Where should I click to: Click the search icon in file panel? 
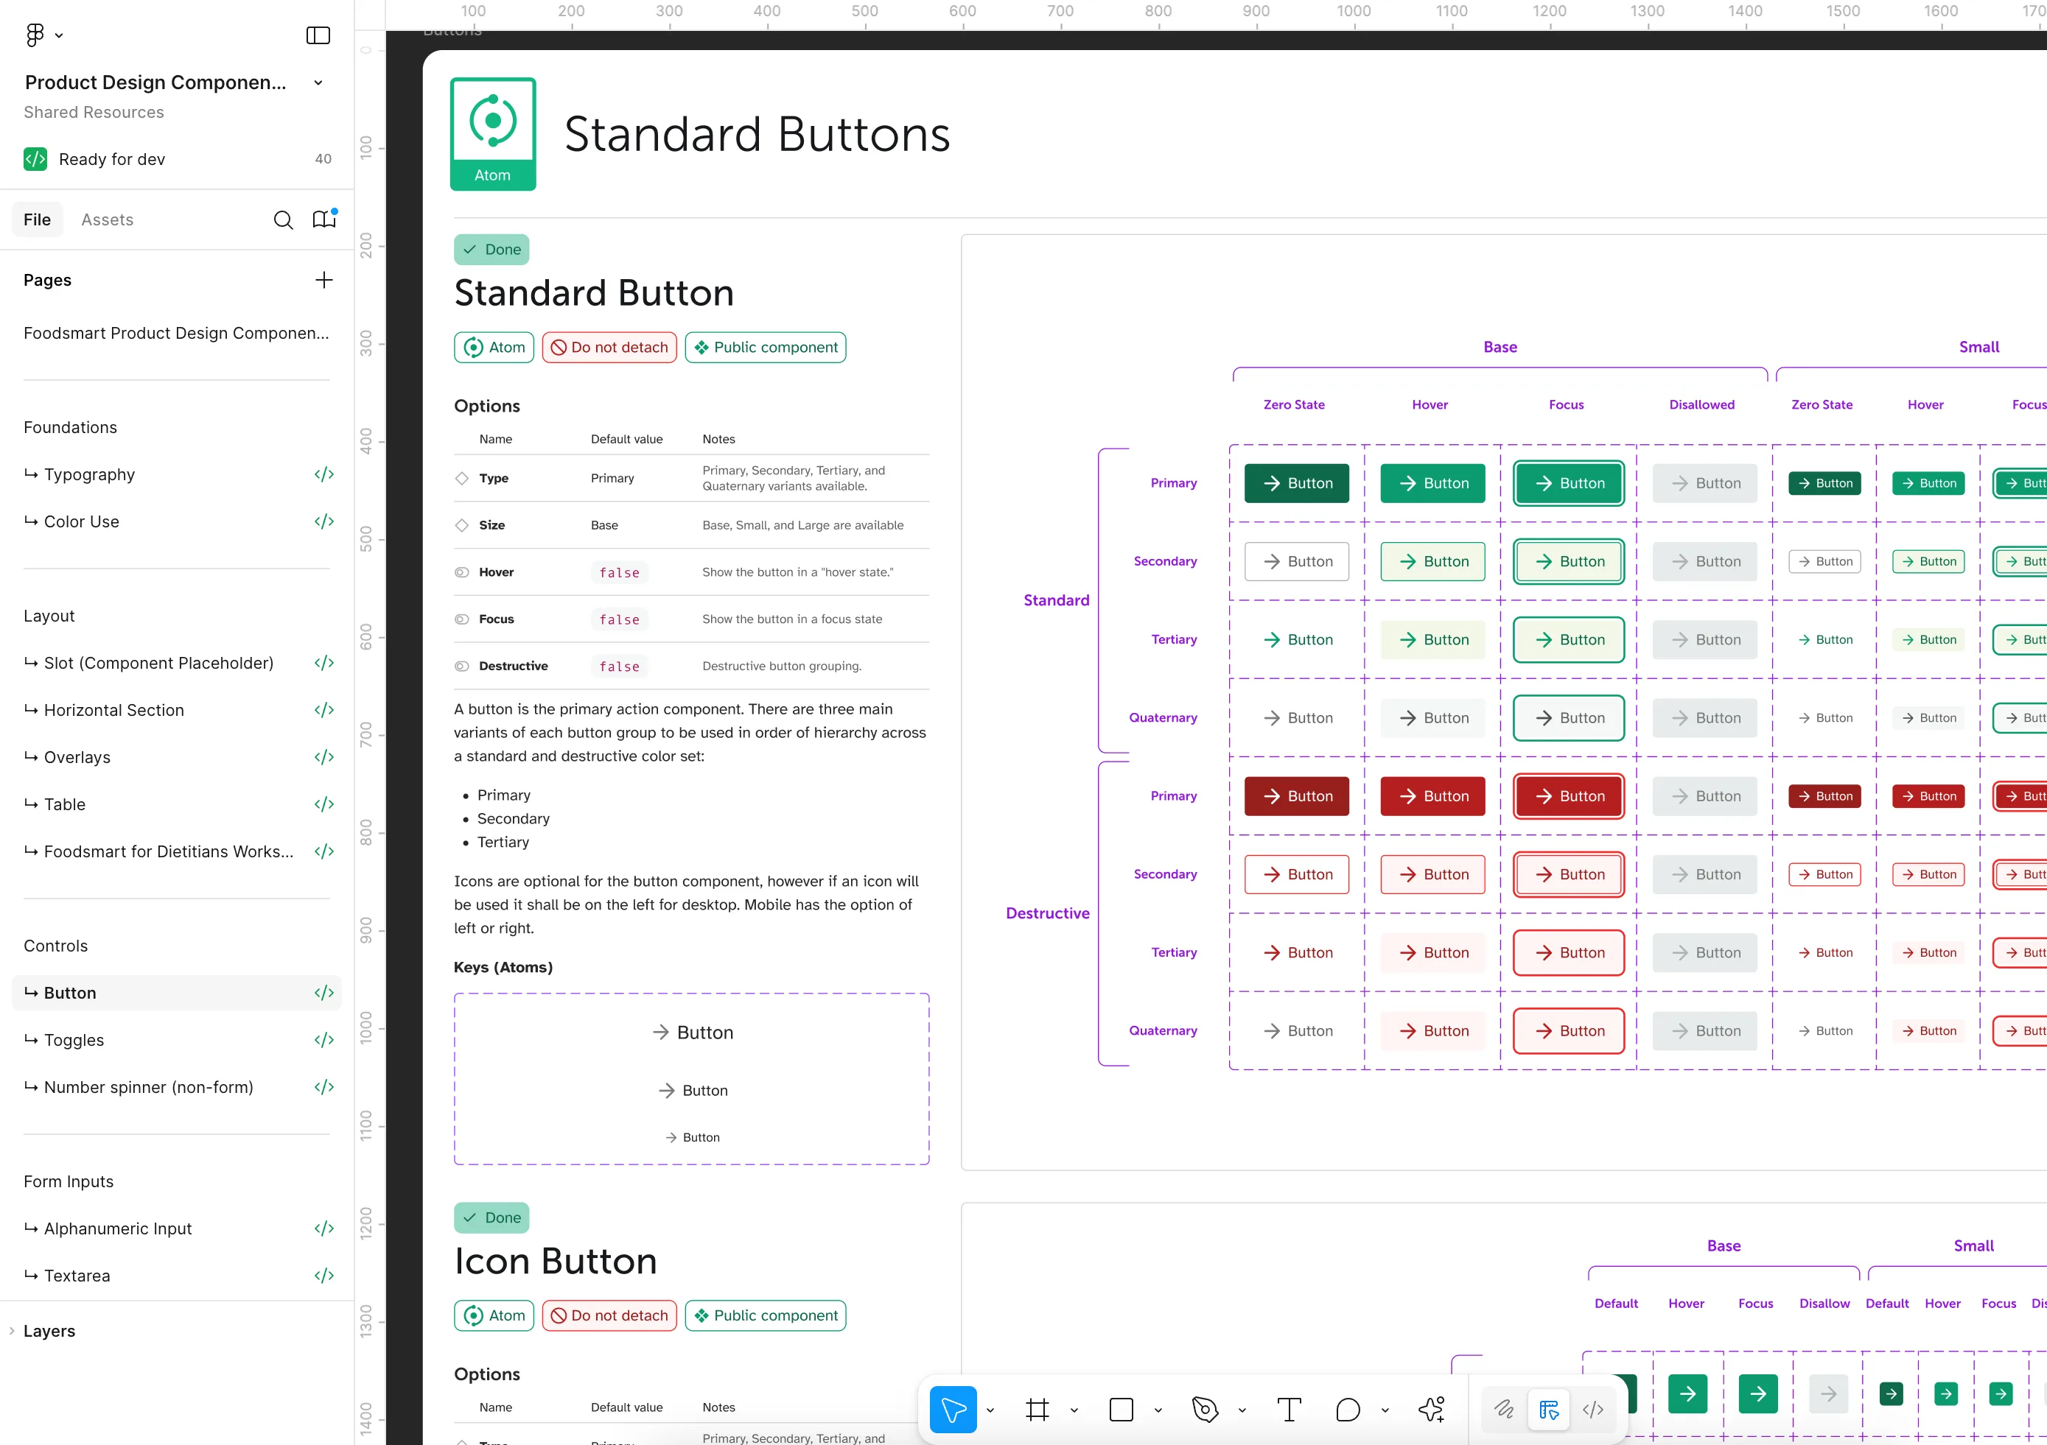(x=283, y=220)
